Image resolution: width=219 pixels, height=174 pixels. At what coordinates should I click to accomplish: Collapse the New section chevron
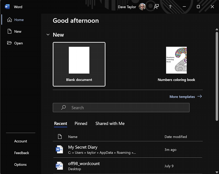[x=48, y=35]
